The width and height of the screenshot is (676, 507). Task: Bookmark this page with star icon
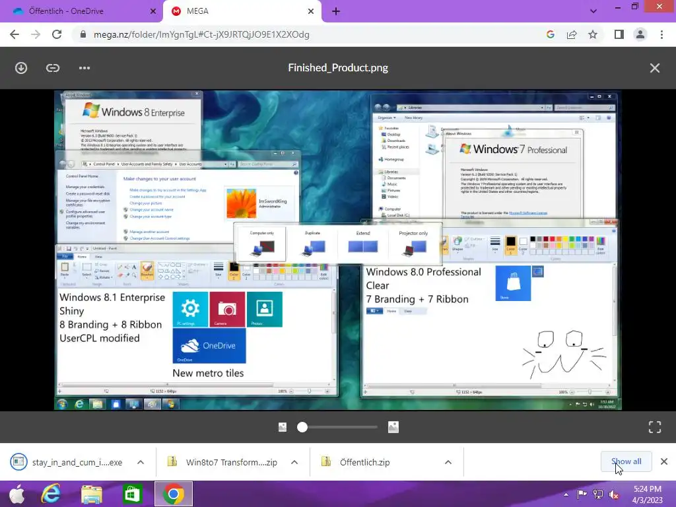coord(593,34)
